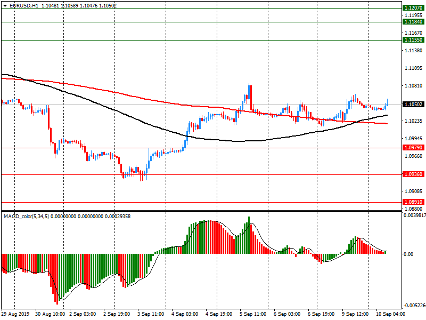
Task: Select the MACD scale 0.00 label
Action: [408, 254]
